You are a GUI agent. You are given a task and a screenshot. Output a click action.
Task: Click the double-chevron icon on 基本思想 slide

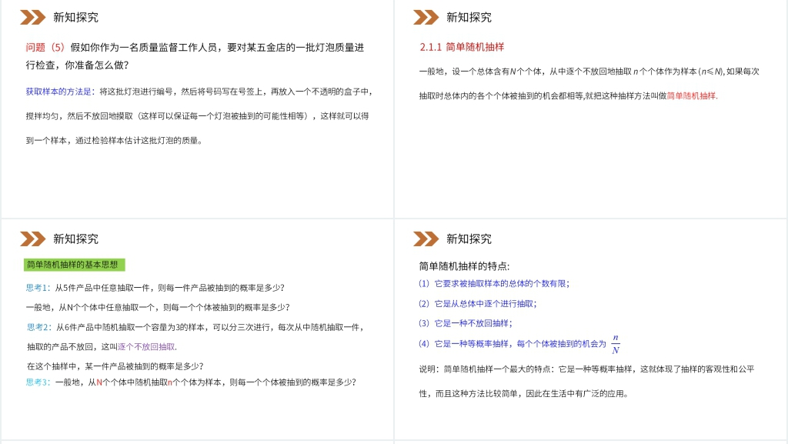pos(32,239)
